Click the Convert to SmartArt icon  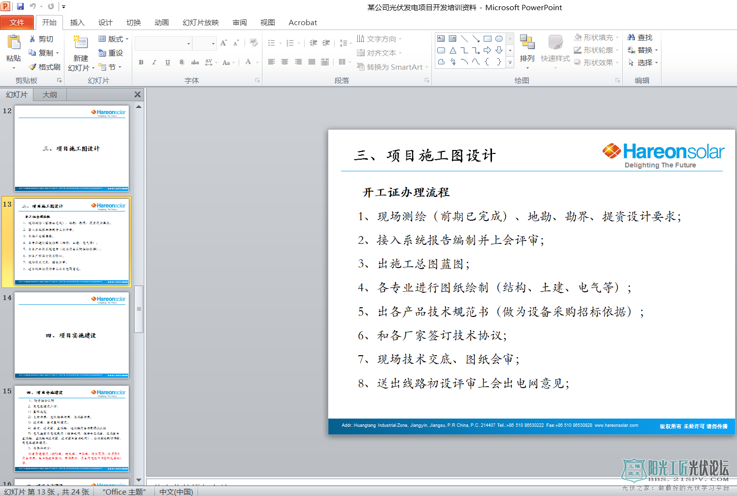(x=361, y=67)
